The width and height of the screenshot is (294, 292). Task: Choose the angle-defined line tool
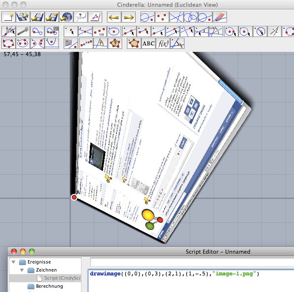pos(202,31)
